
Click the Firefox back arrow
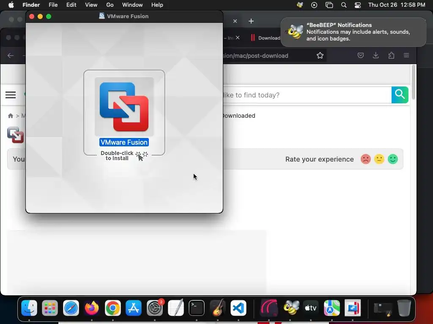pos(11,55)
